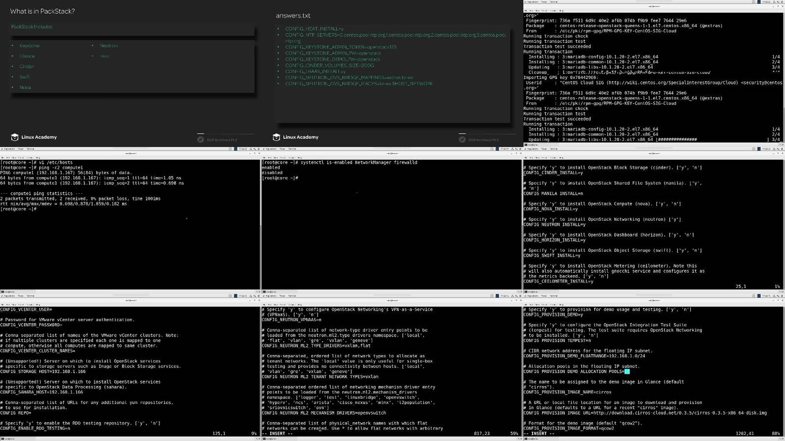785x441 pixels.
Task: Click the CONFIG_PROVISION_DEMO=y line
Action: point(553,314)
